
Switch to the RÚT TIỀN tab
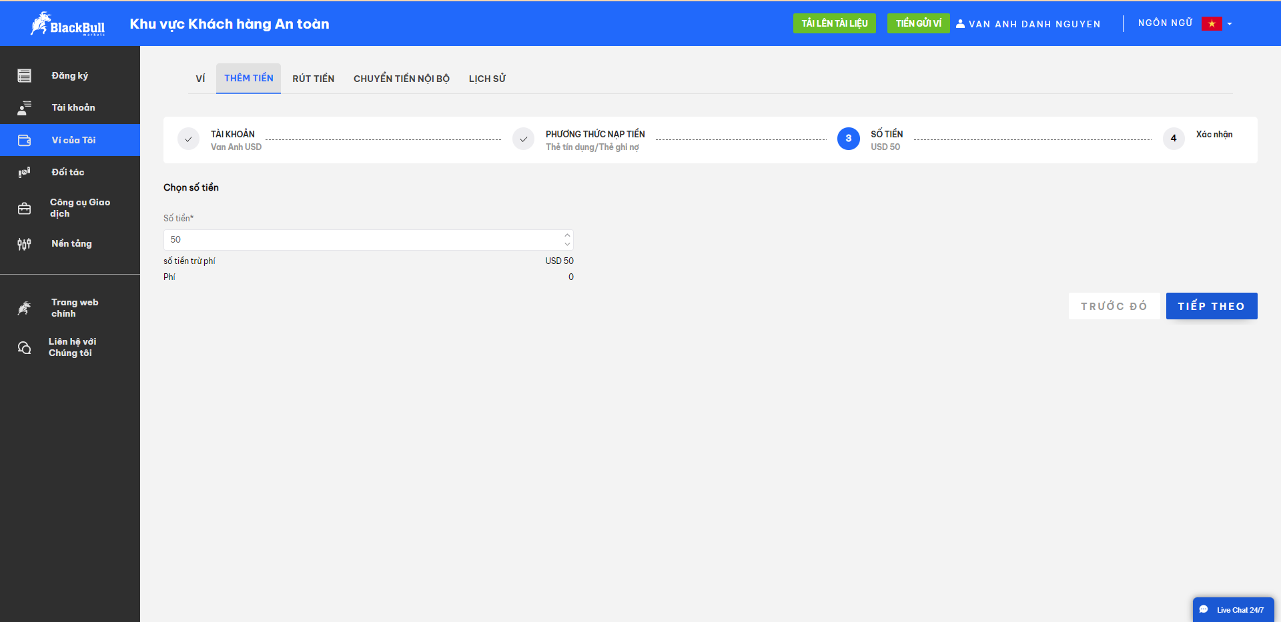(314, 79)
